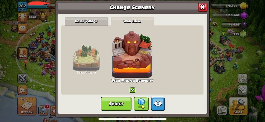The height and width of the screenshot is (122, 265).
Task: Open the Shop hammer icon
Action: pos(238,106)
